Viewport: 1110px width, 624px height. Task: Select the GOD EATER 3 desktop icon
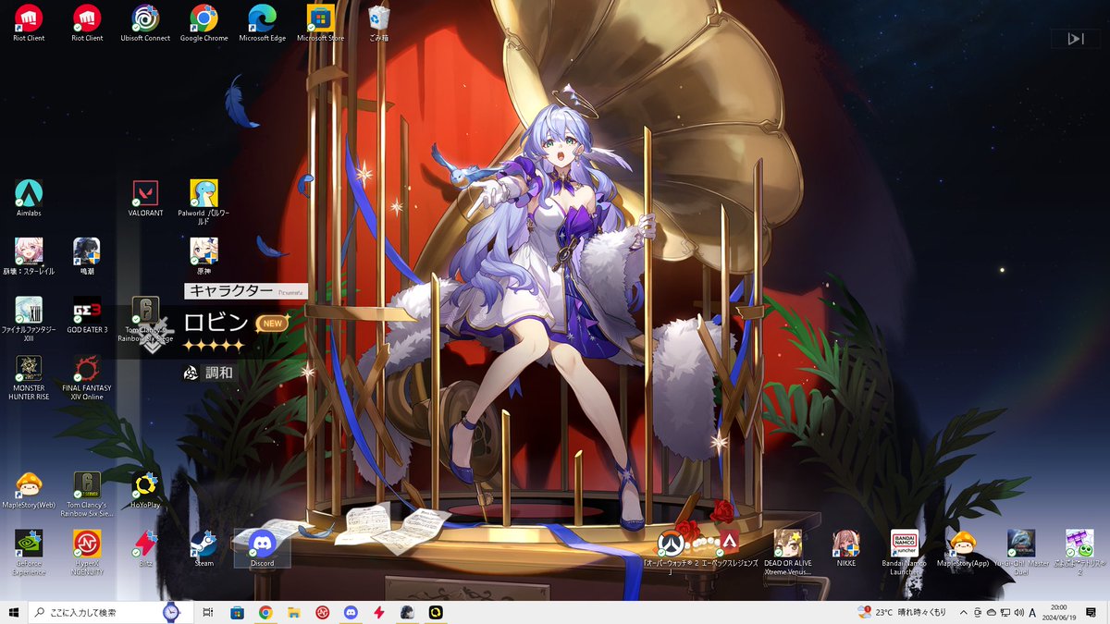(x=87, y=314)
